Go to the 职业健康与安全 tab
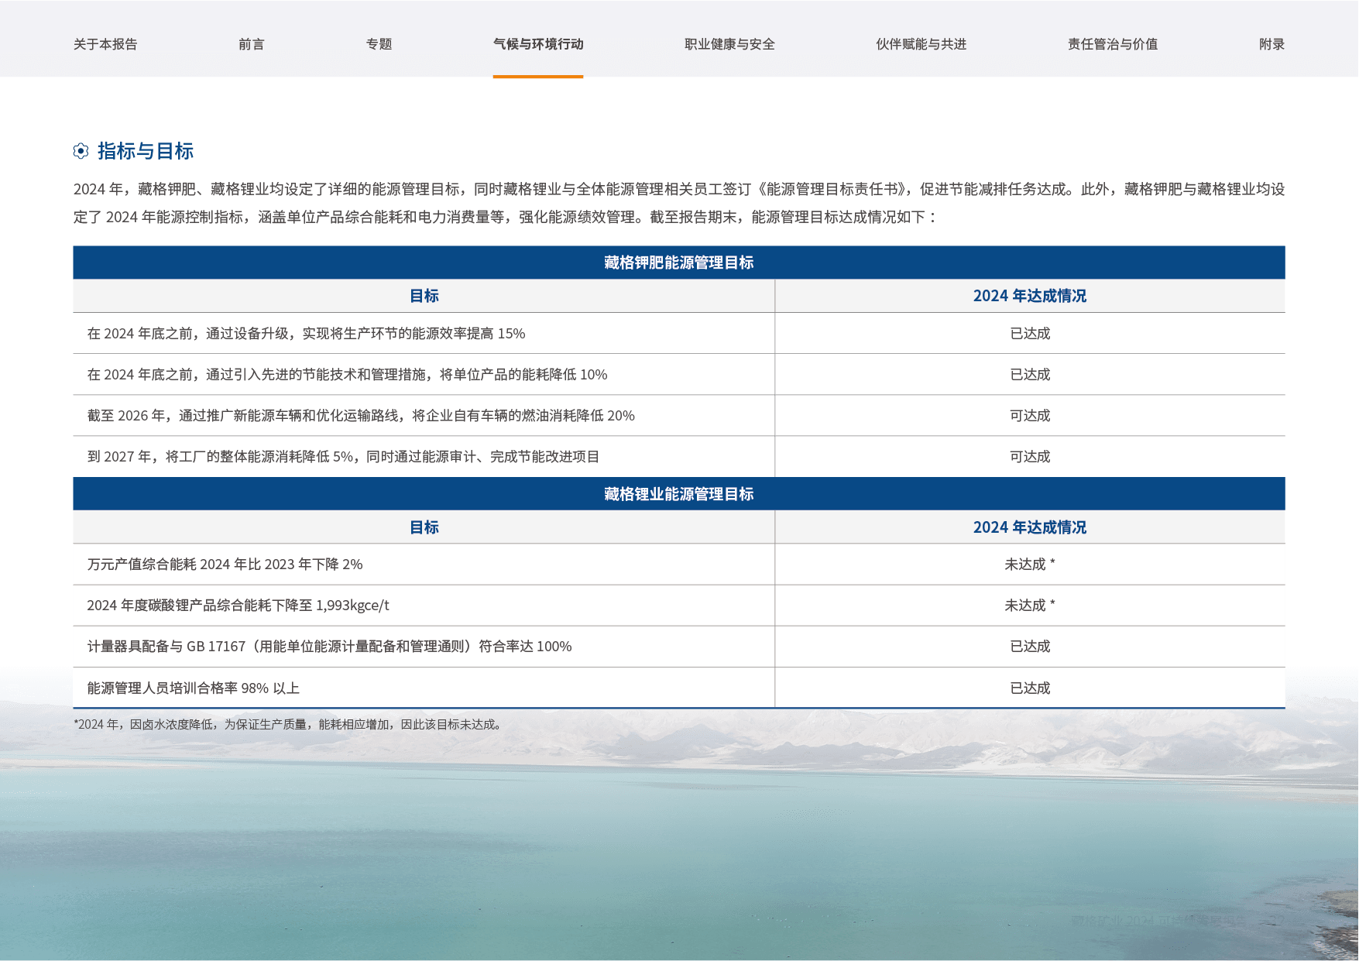The height and width of the screenshot is (961, 1359). (x=729, y=44)
